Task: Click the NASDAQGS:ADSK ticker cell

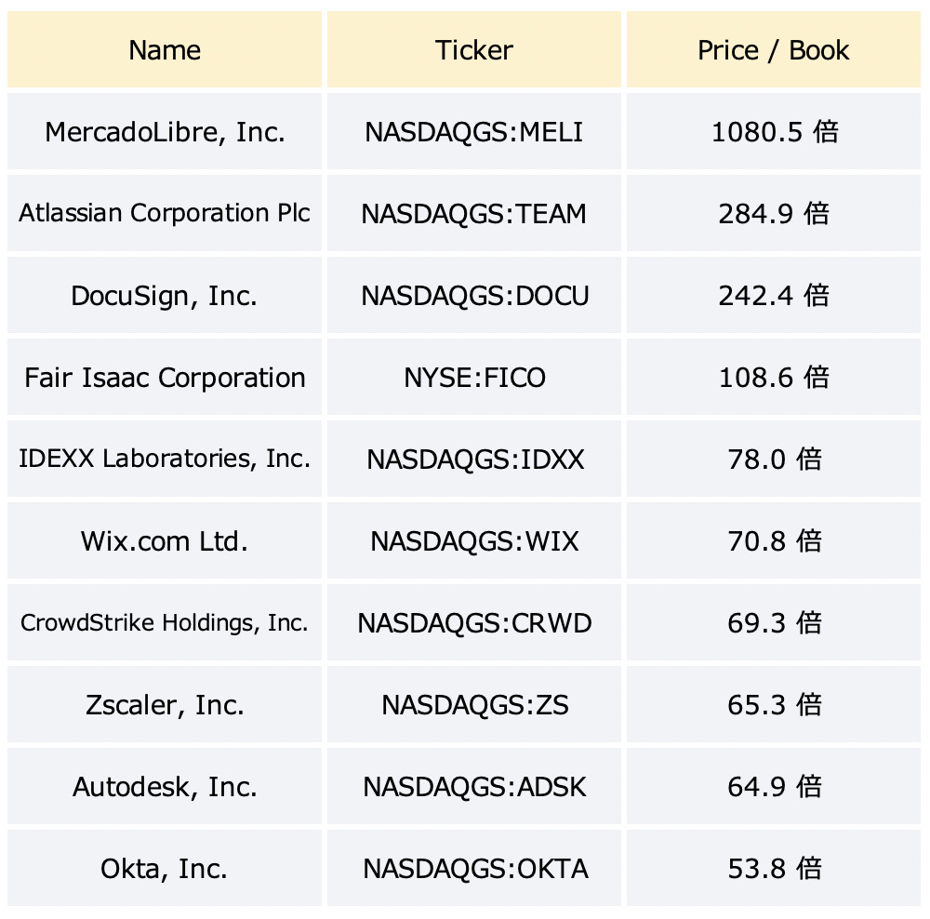Action: point(474,786)
